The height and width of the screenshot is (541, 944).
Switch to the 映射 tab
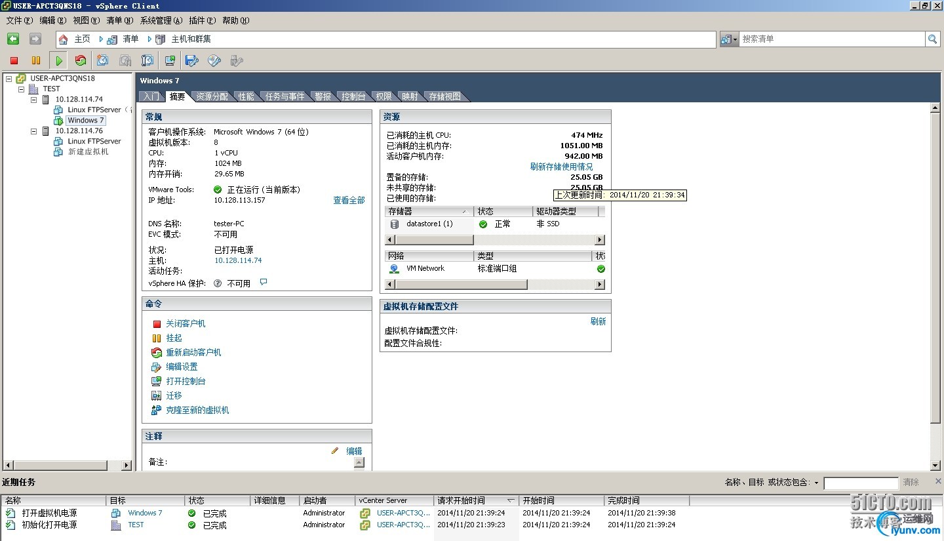click(410, 97)
